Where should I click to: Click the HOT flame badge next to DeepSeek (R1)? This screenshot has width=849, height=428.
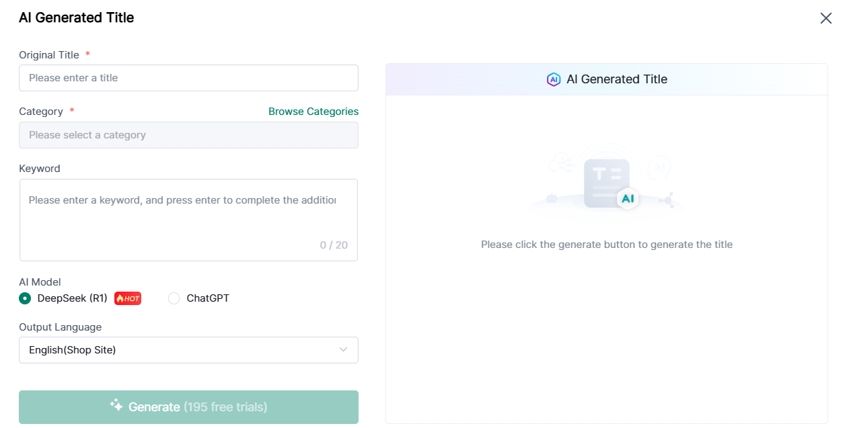127,298
